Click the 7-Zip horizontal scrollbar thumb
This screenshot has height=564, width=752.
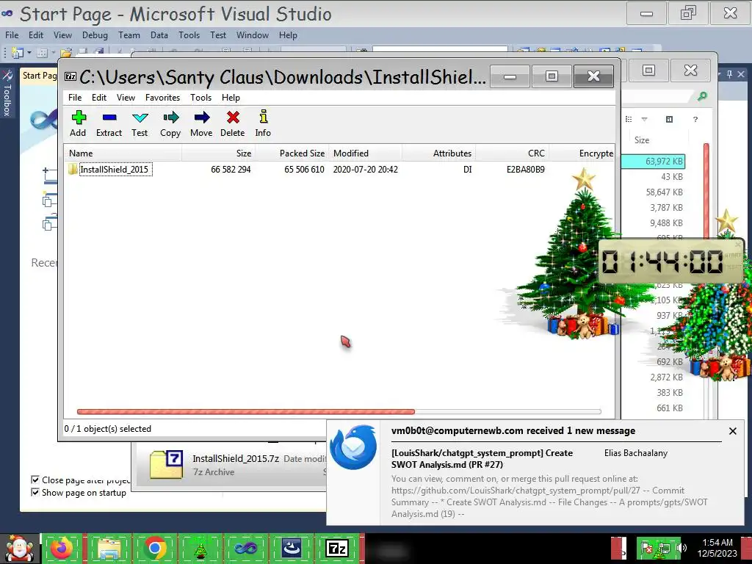click(x=245, y=411)
